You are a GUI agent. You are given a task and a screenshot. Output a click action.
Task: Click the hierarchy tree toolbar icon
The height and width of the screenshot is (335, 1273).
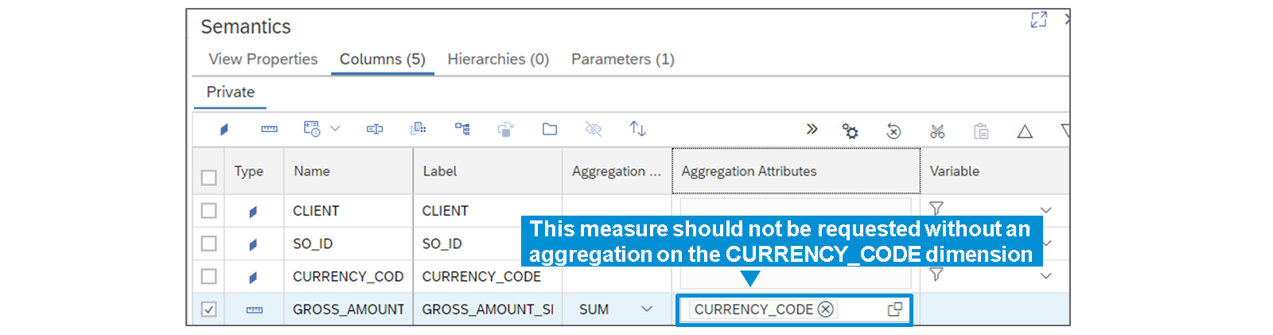coord(462,130)
